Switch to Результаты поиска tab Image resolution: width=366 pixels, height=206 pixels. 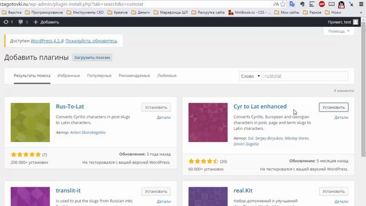click(32, 76)
